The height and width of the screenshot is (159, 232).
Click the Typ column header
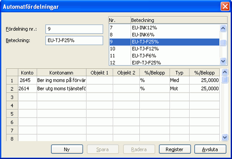[180, 73]
